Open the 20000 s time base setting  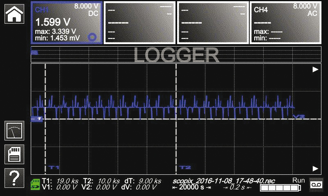pos(191,187)
